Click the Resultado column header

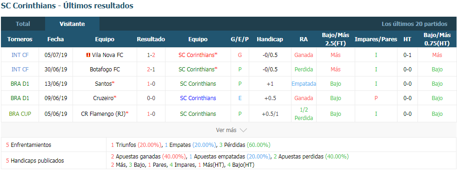tap(151, 39)
